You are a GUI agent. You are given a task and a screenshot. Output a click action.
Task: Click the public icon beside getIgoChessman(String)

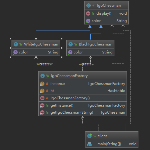coord(47,112)
